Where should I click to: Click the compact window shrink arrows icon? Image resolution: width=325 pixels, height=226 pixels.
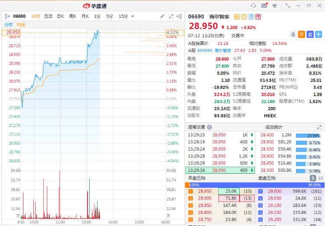288,6
